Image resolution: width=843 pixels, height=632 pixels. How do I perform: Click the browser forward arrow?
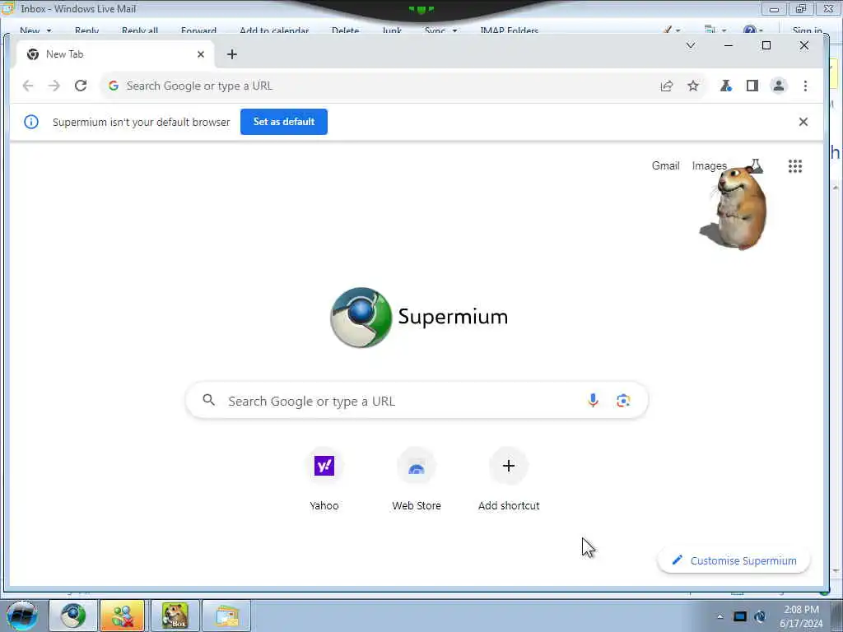tap(54, 86)
